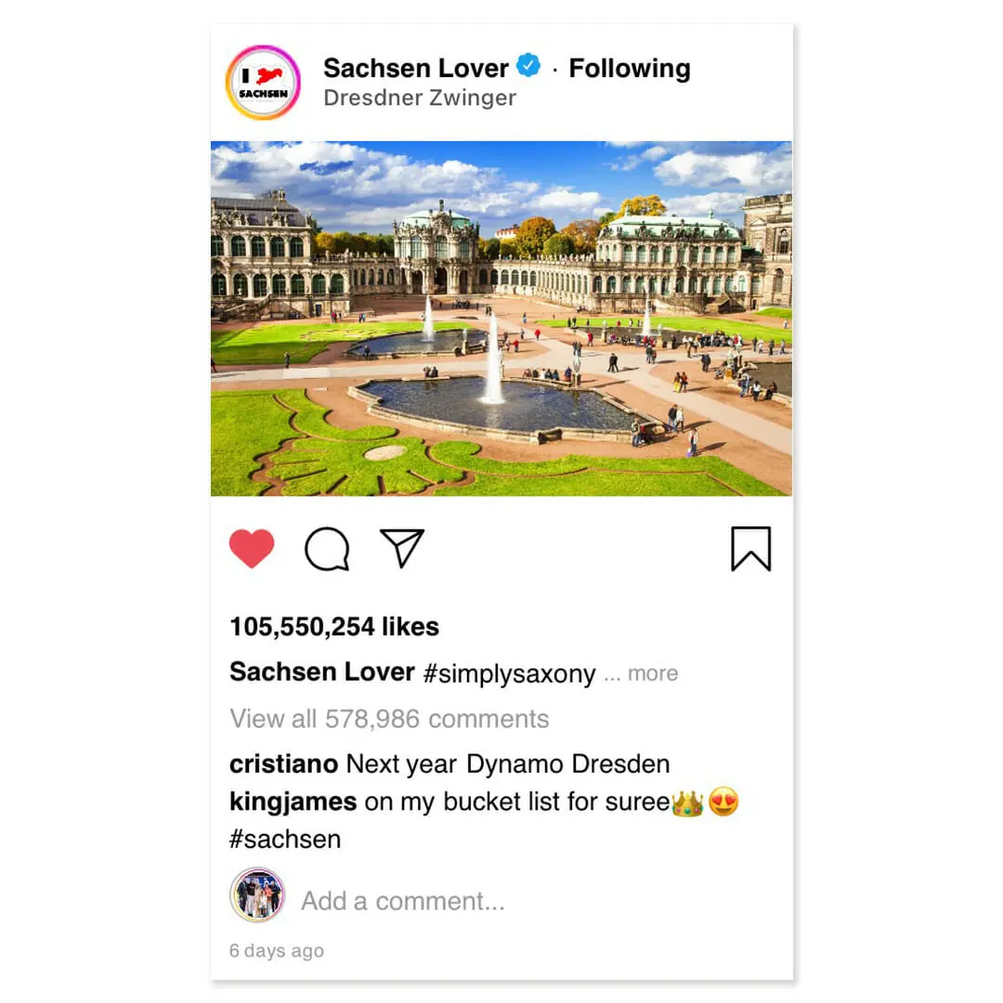Open comments via speech bubble icon
Image resolution: width=1003 pixels, height=1003 pixels.
[327, 549]
